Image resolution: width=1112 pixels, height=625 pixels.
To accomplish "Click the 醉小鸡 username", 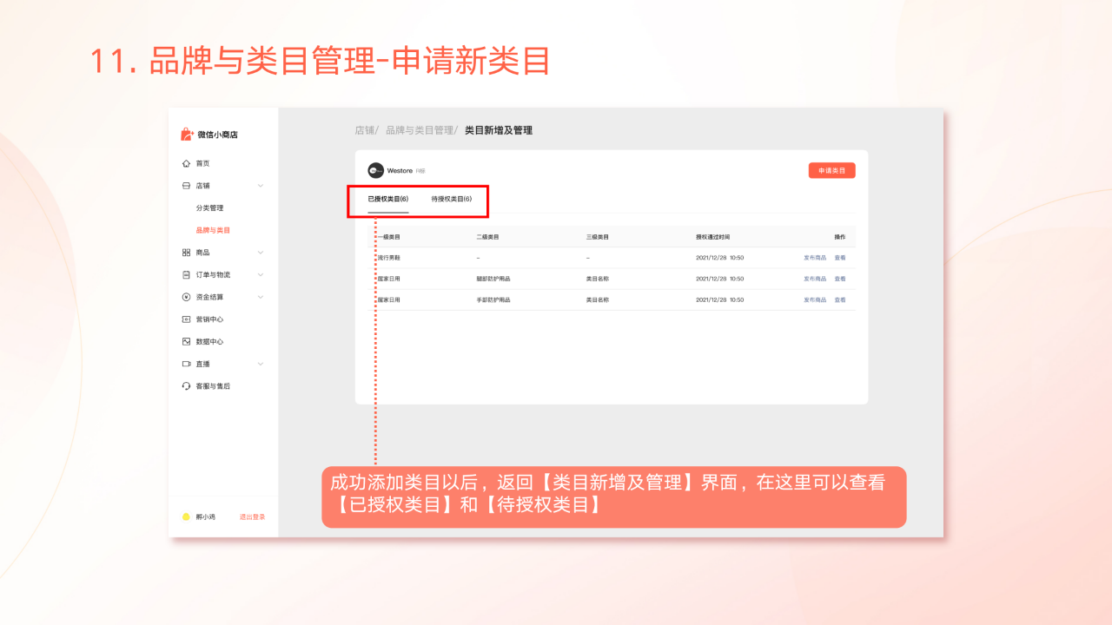I will click(x=205, y=516).
